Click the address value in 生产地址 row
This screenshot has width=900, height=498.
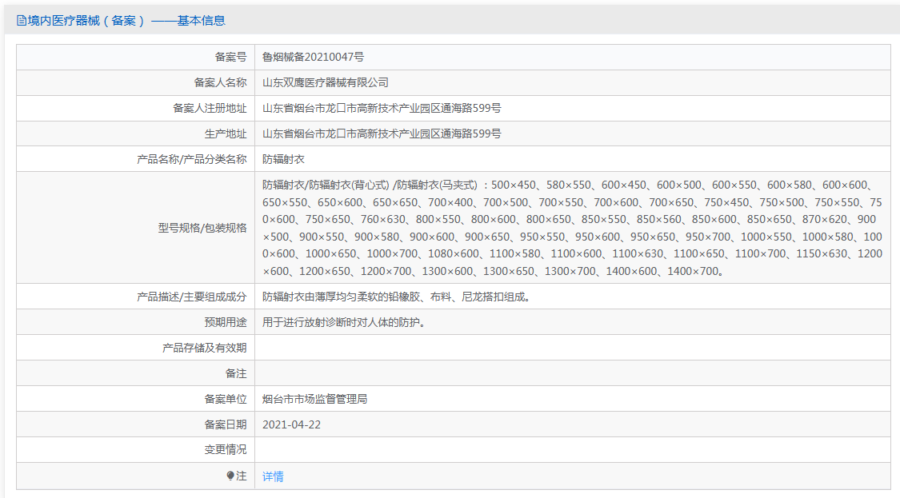click(x=382, y=133)
